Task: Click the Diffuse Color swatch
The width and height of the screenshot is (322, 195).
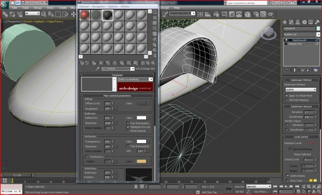Action: pyautogui.click(x=142, y=103)
